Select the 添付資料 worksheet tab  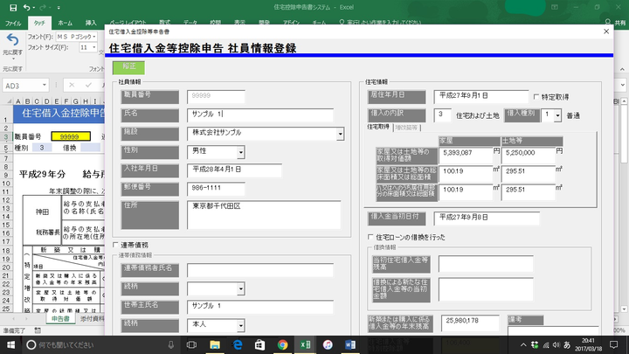(x=92, y=319)
